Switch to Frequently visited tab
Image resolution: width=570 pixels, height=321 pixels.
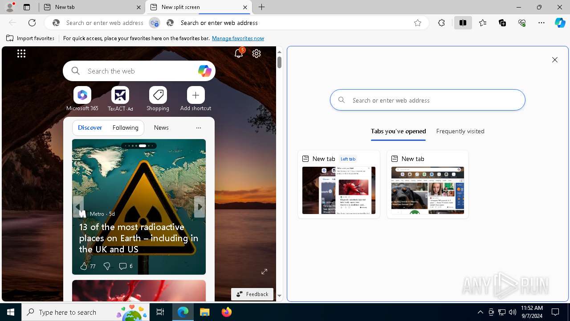coord(460,131)
